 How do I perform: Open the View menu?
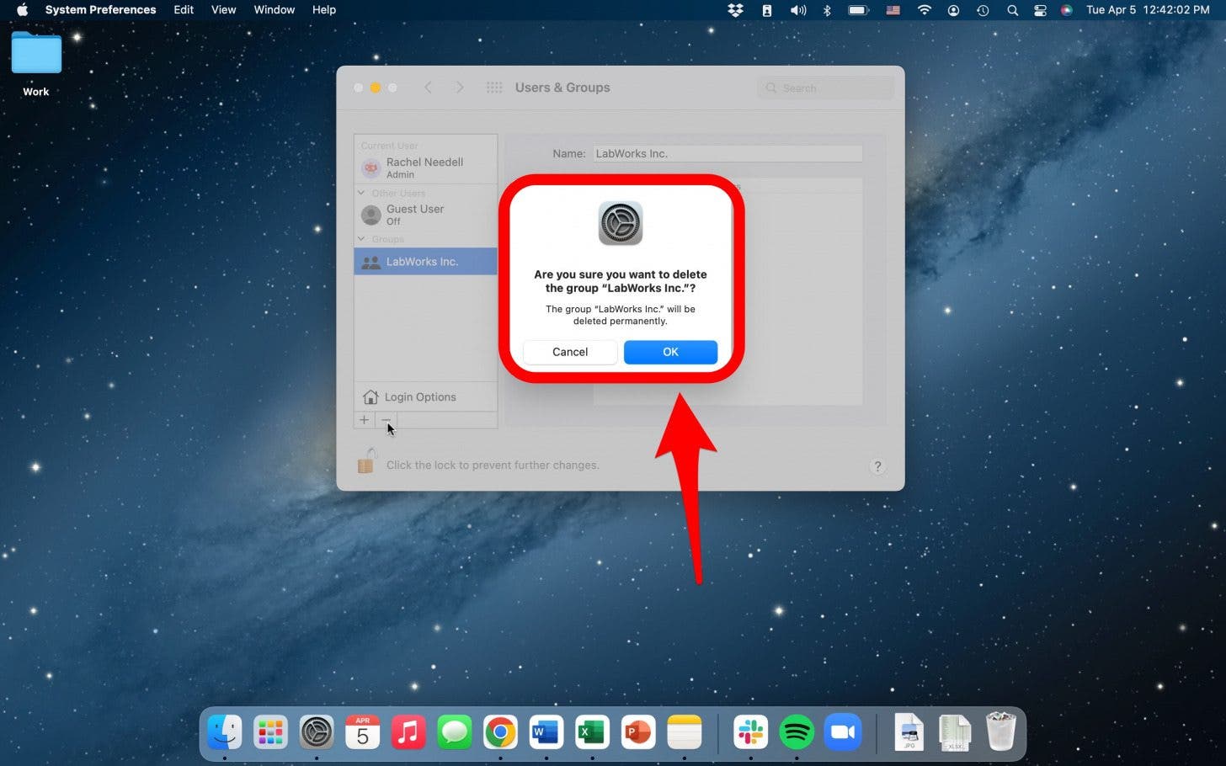223,10
